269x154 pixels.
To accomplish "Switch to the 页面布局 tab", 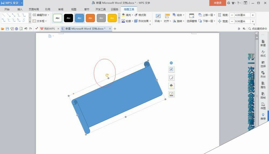I will (x=34, y=9).
